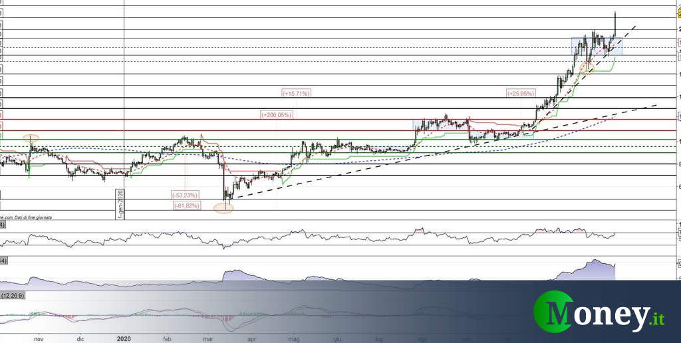Open the MACD (12 26 9) indicator label

coord(13,294)
